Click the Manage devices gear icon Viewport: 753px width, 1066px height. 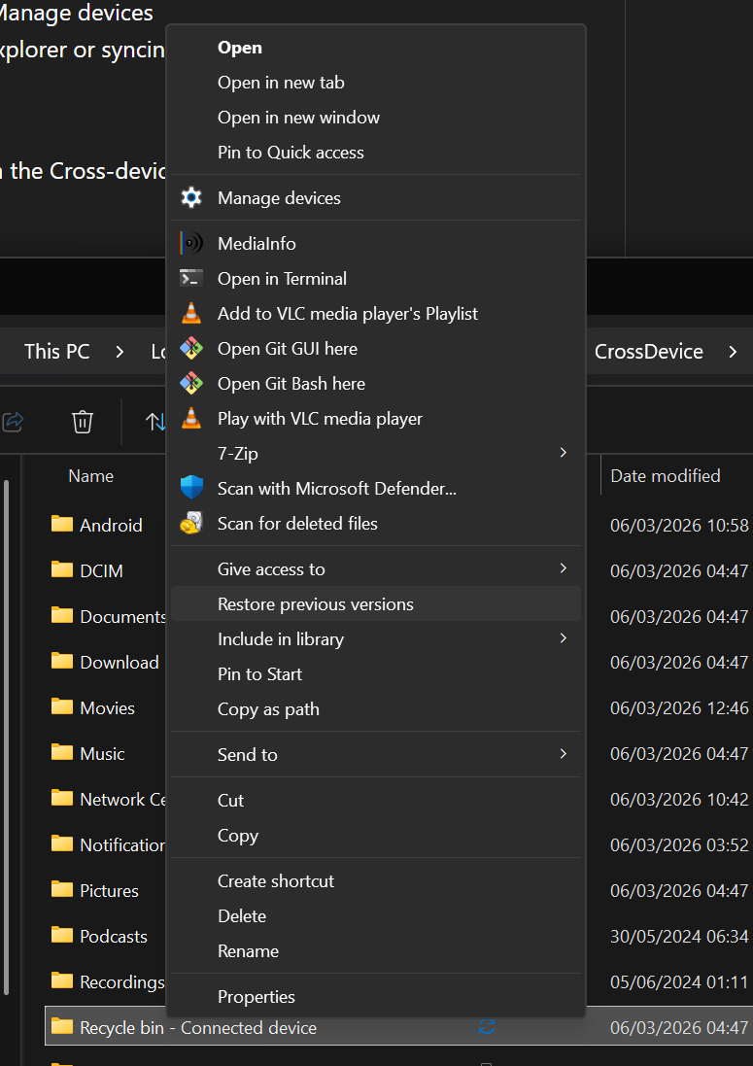(191, 198)
